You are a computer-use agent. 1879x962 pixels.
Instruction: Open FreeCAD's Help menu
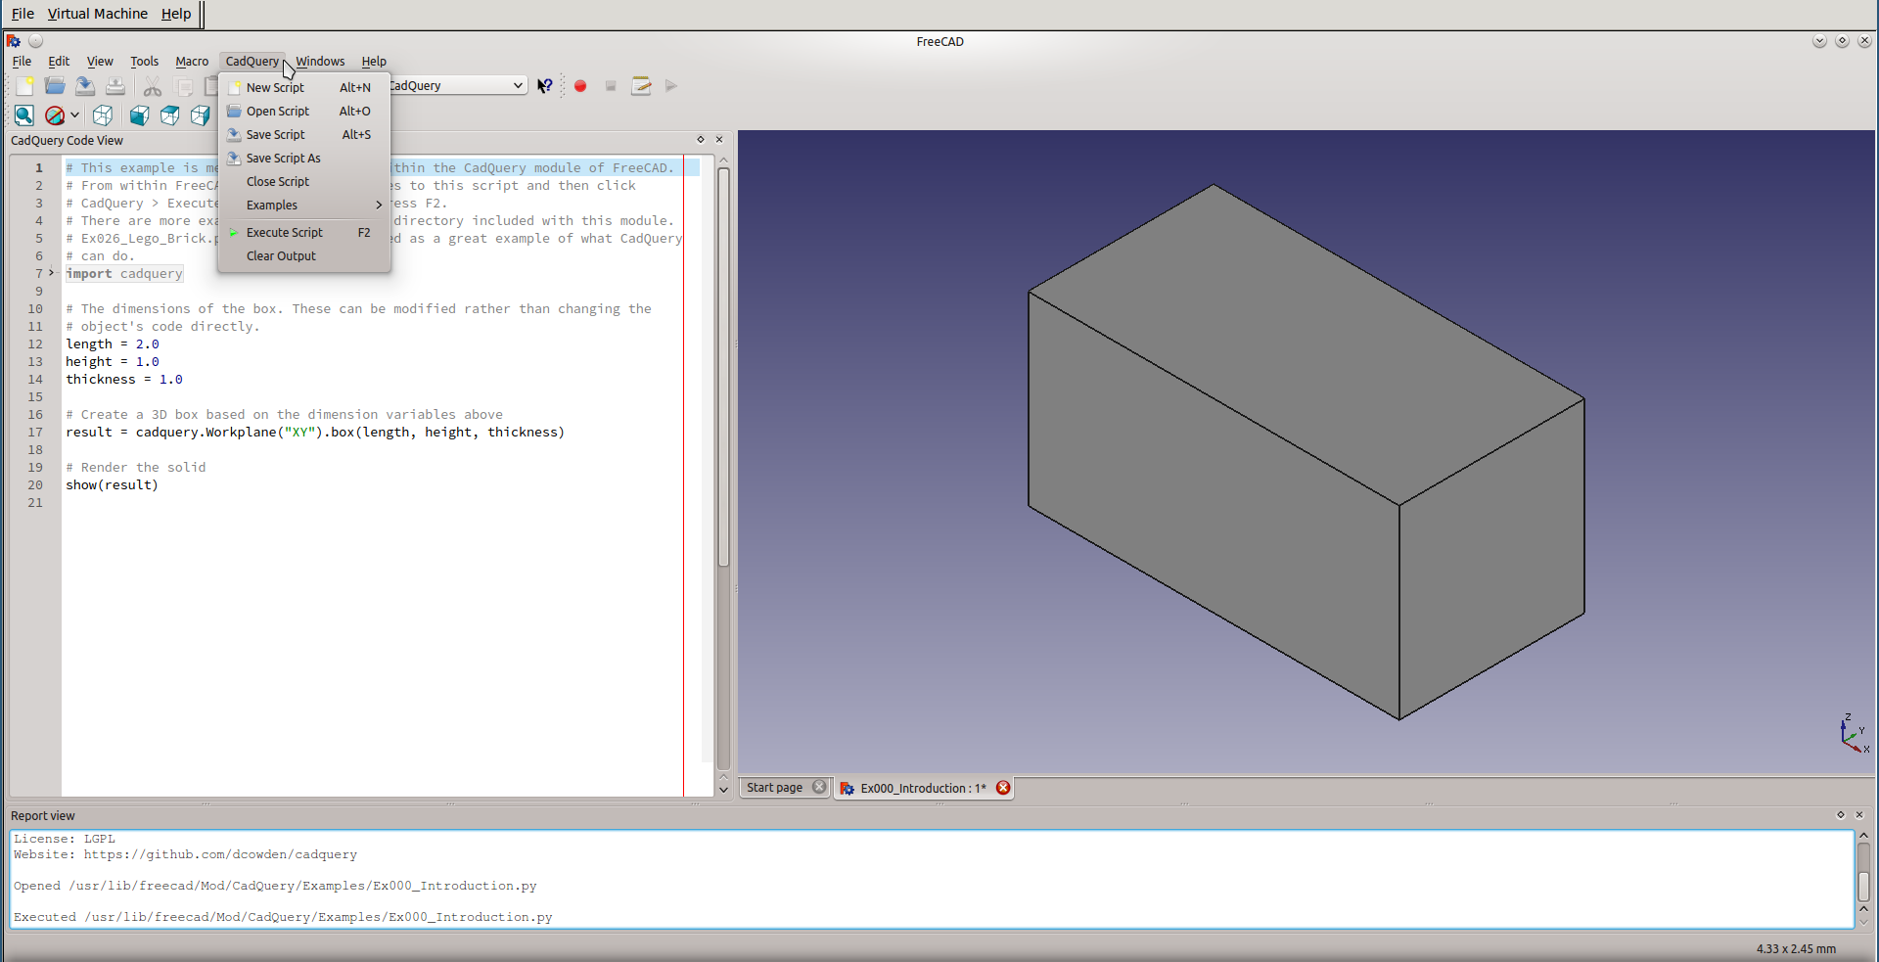pyautogui.click(x=374, y=61)
